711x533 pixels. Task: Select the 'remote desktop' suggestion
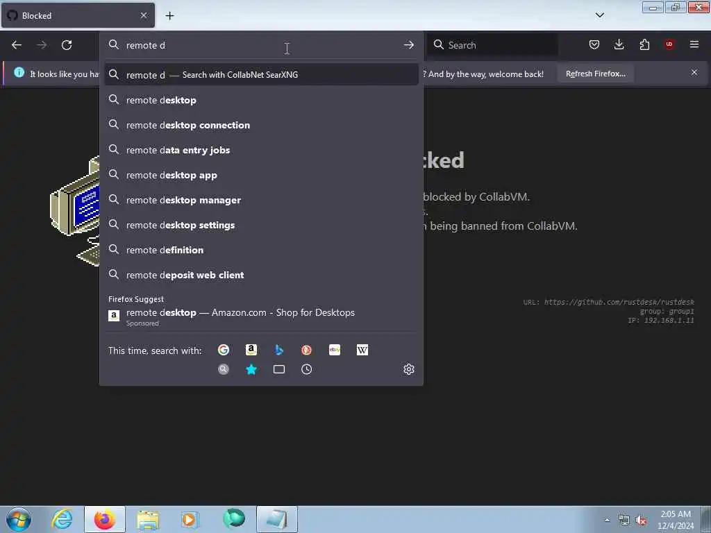point(261,100)
